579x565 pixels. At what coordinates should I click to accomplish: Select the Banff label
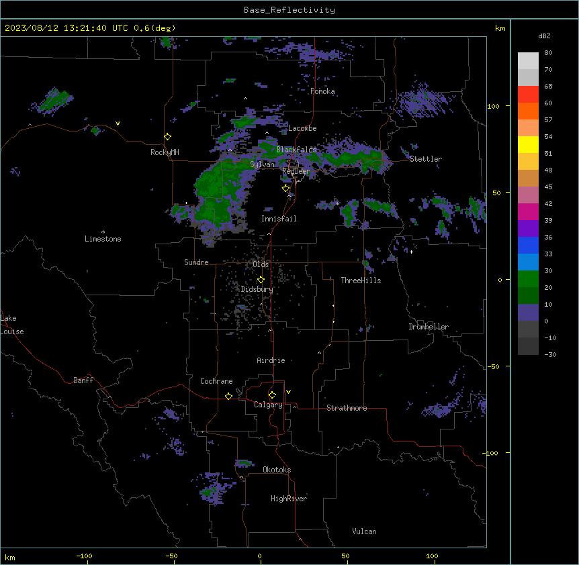83,380
